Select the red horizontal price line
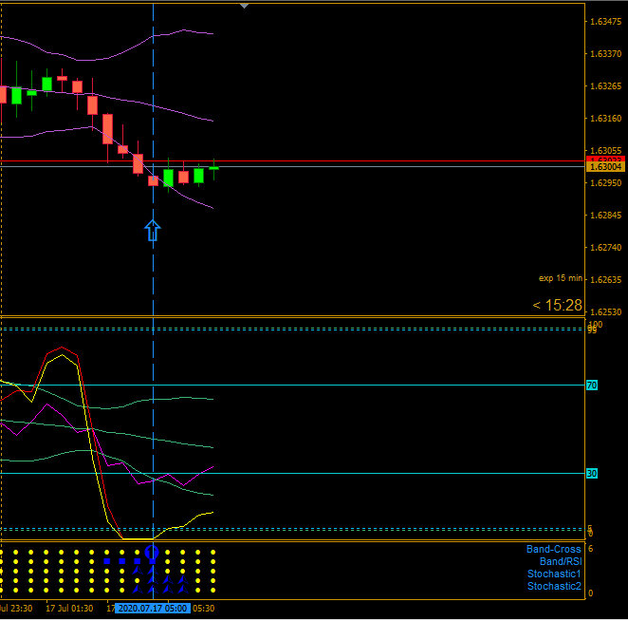 (292, 161)
